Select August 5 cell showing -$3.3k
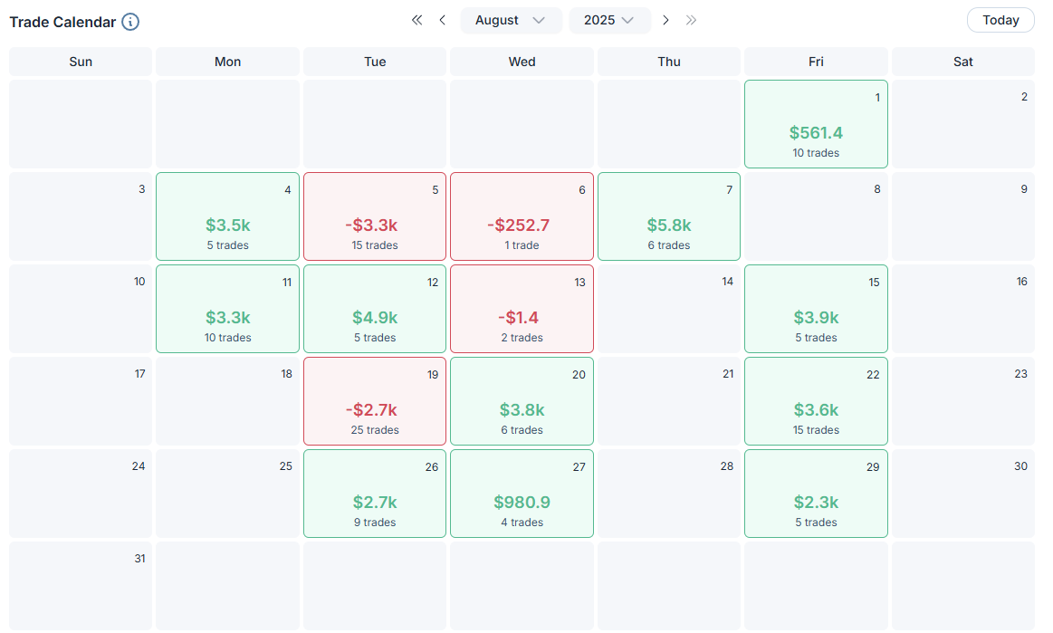Viewport: 1053px width, 633px height. (375, 216)
